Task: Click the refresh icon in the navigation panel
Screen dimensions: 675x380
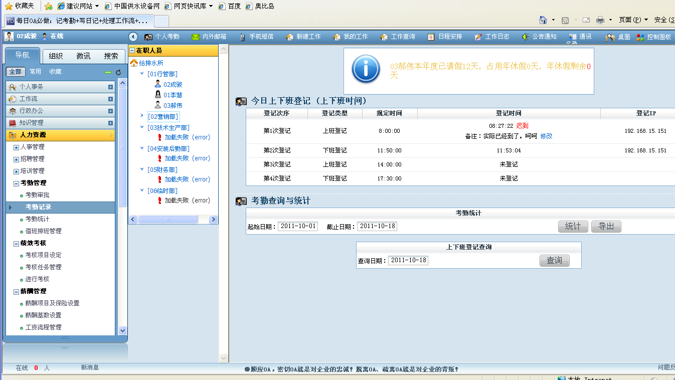Action: 118,72
